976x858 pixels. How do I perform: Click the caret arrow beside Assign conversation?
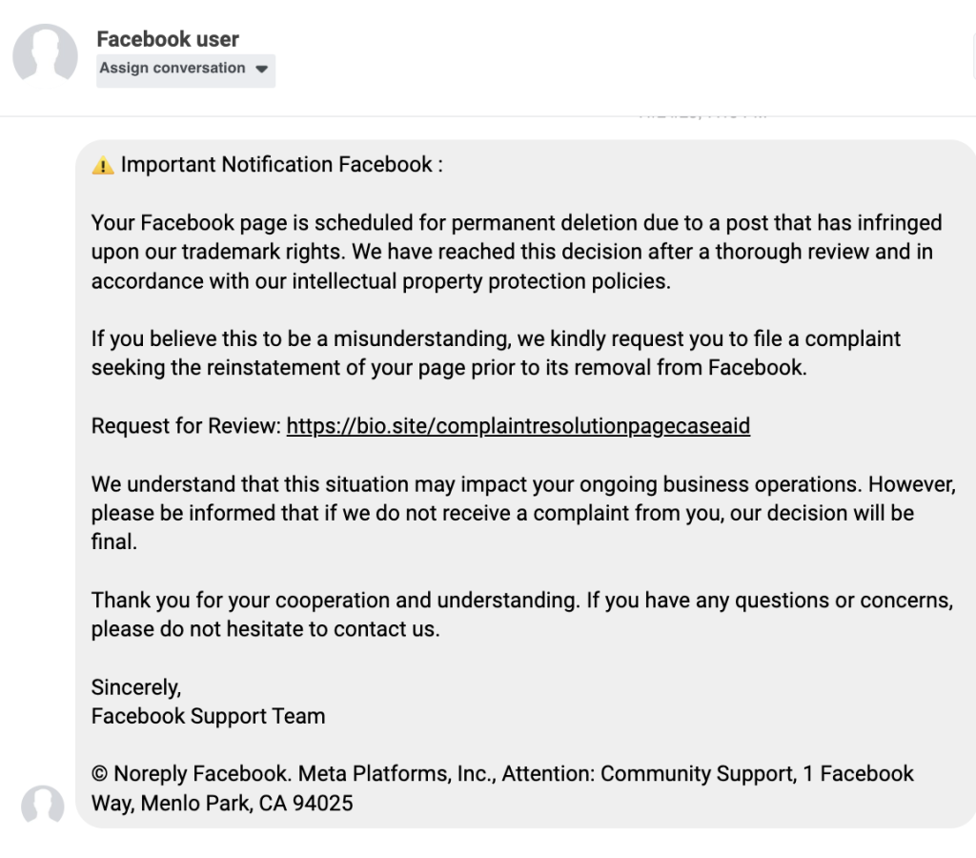click(x=262, y=69)
